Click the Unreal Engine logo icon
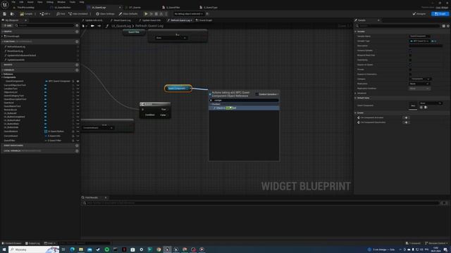 click(x=5, y=5)
